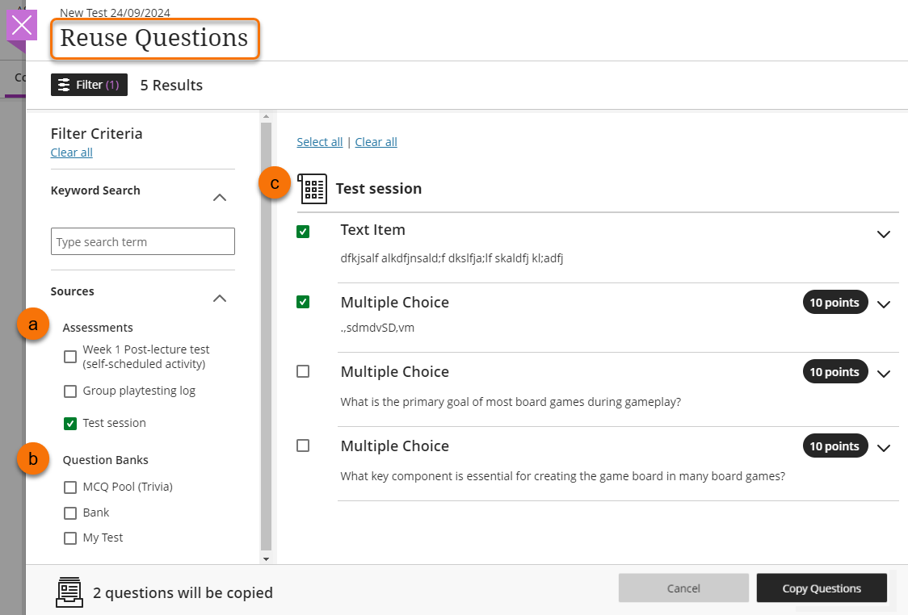Click Clear all under Filter Criteria

(71, 153)
